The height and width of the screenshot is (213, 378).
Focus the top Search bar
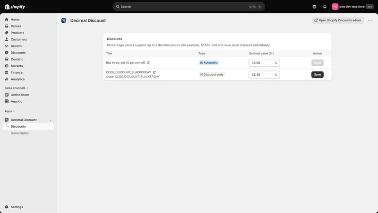(x=189, y=7)
